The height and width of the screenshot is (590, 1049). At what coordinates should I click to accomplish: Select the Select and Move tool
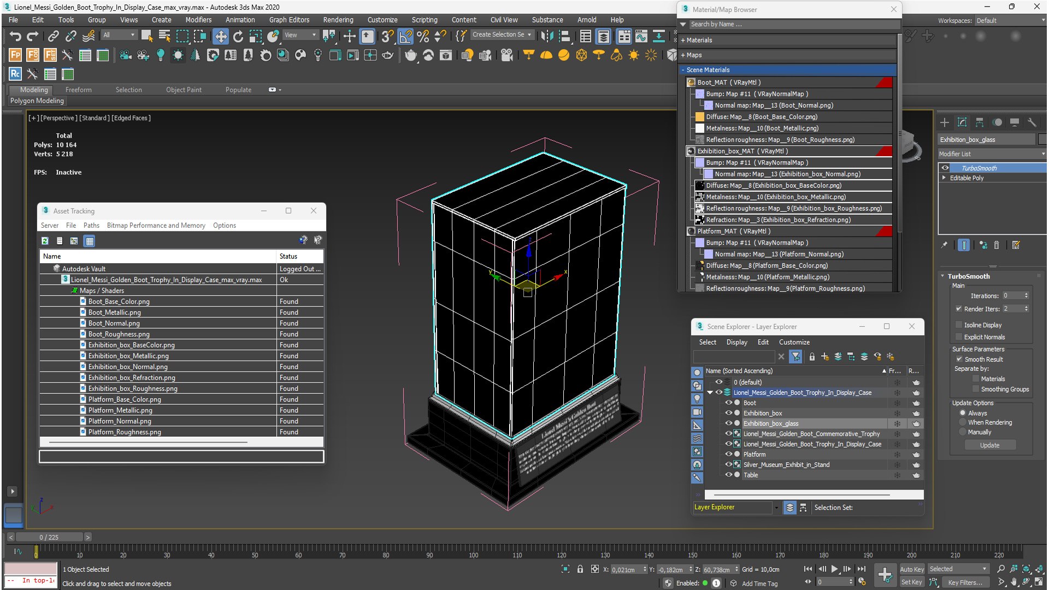click(221, 36)
